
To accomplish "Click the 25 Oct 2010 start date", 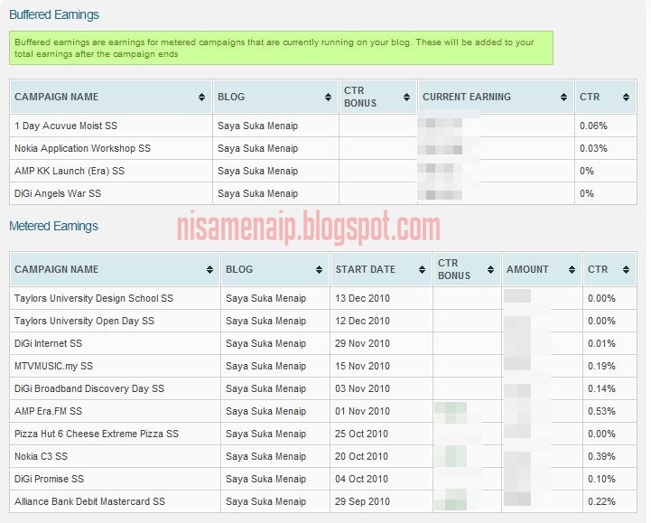I will click(x=361, y=434).
